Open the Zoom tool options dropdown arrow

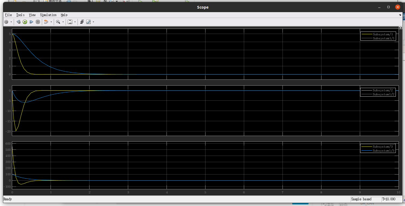click(63, 22)
